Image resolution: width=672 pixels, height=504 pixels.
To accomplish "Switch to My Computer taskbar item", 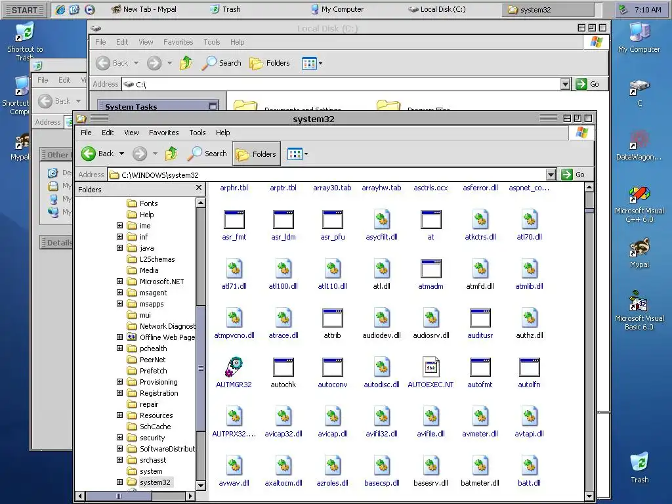I will tap(337, 9).
